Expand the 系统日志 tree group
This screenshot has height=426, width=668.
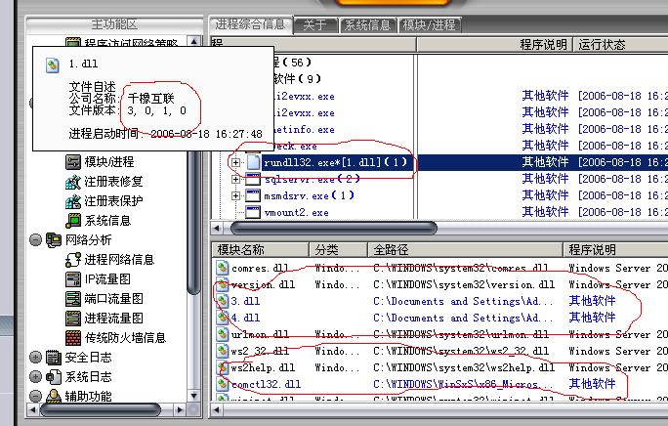tap(36, 377)
